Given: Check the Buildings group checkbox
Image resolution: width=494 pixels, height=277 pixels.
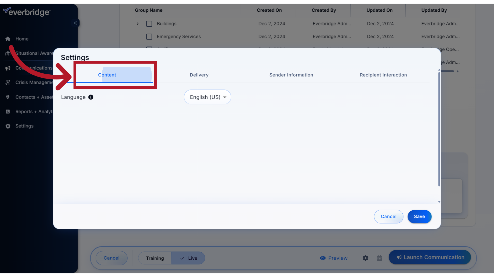Looking at the screenshot, I should coord(149,23).
